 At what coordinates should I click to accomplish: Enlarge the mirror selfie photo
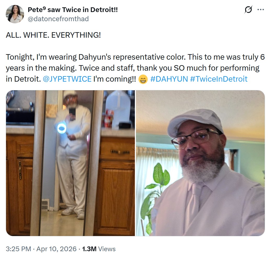click(x=70, y=163)
